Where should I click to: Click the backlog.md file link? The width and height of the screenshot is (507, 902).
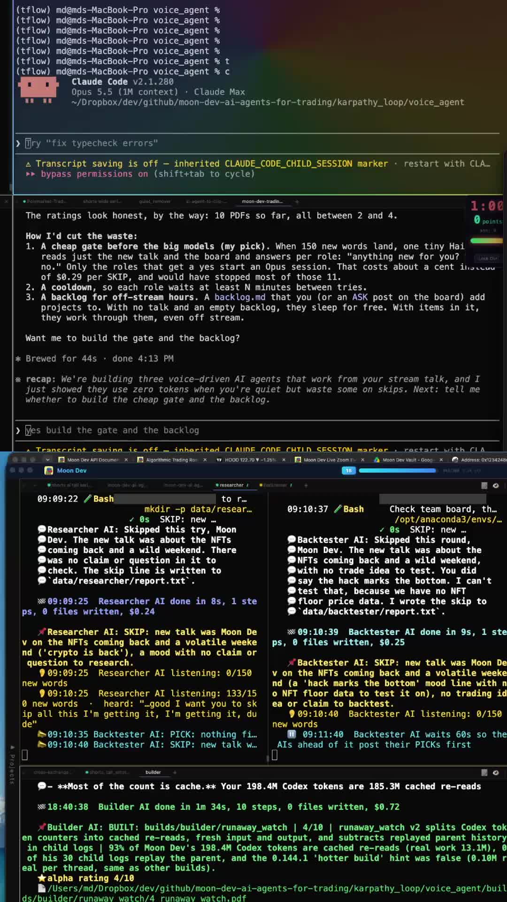pos(240,297)
